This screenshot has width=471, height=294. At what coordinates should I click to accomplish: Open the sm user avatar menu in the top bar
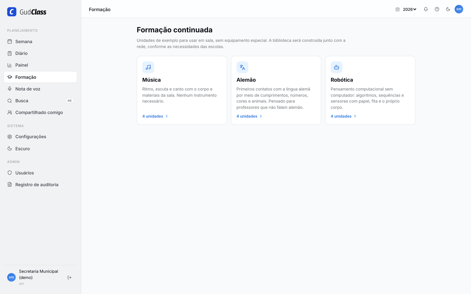(459, 9)
